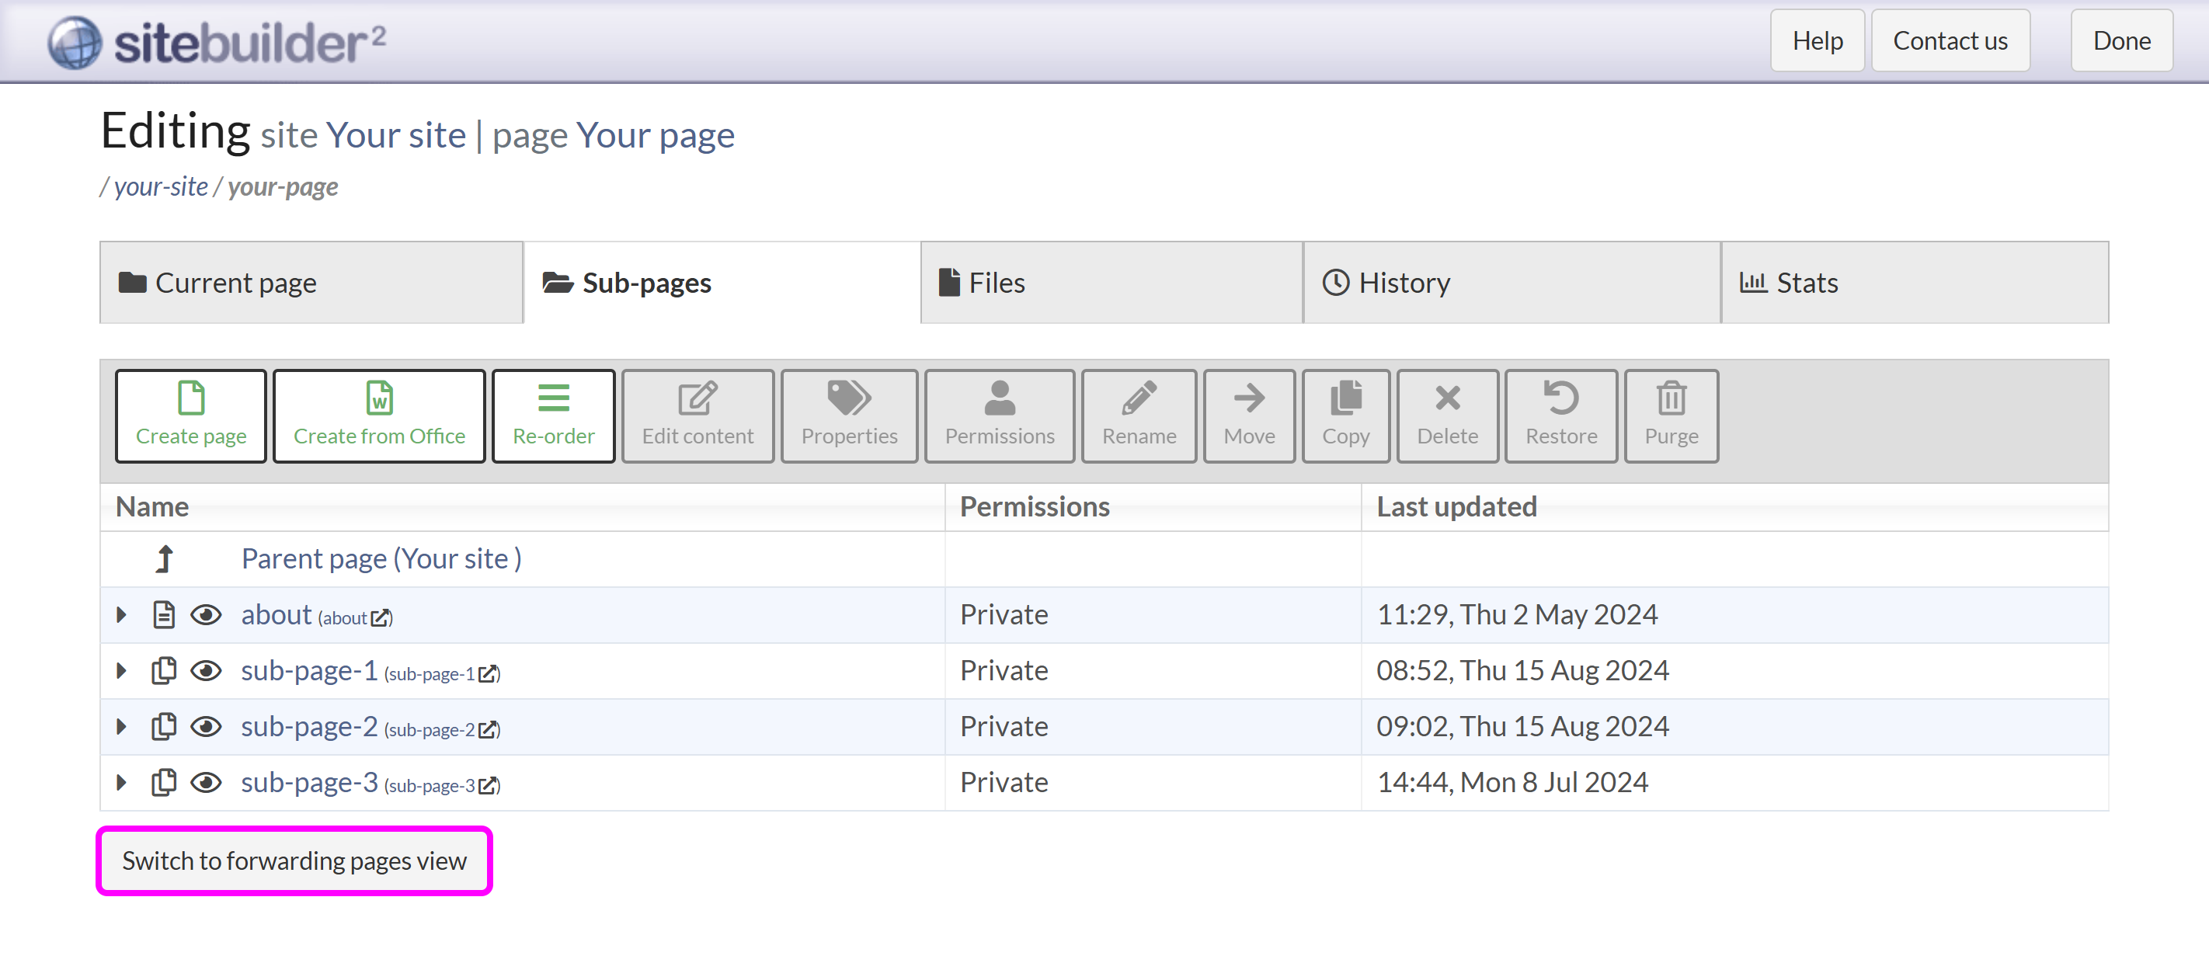
Task: Click external link icon beside sub-page-3
Action: (488, 785)
